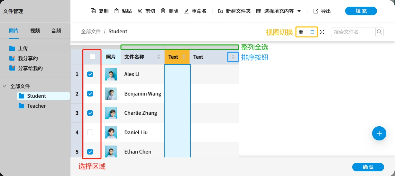Click the fullscreen expand icon
This screenshot has height=176, width=395.
point(322,32)
